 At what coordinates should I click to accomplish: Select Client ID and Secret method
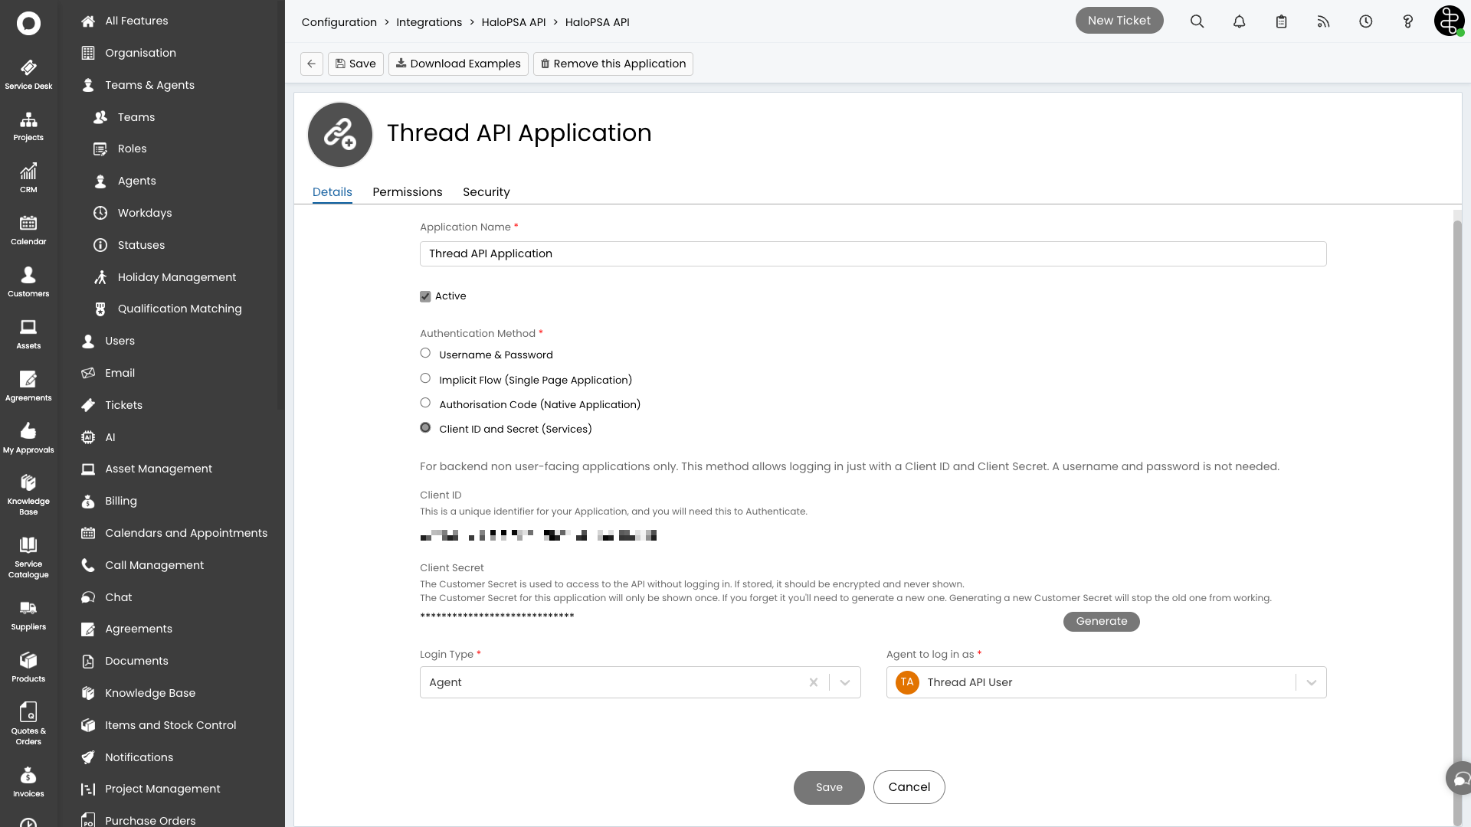click(x=425, y=427)
